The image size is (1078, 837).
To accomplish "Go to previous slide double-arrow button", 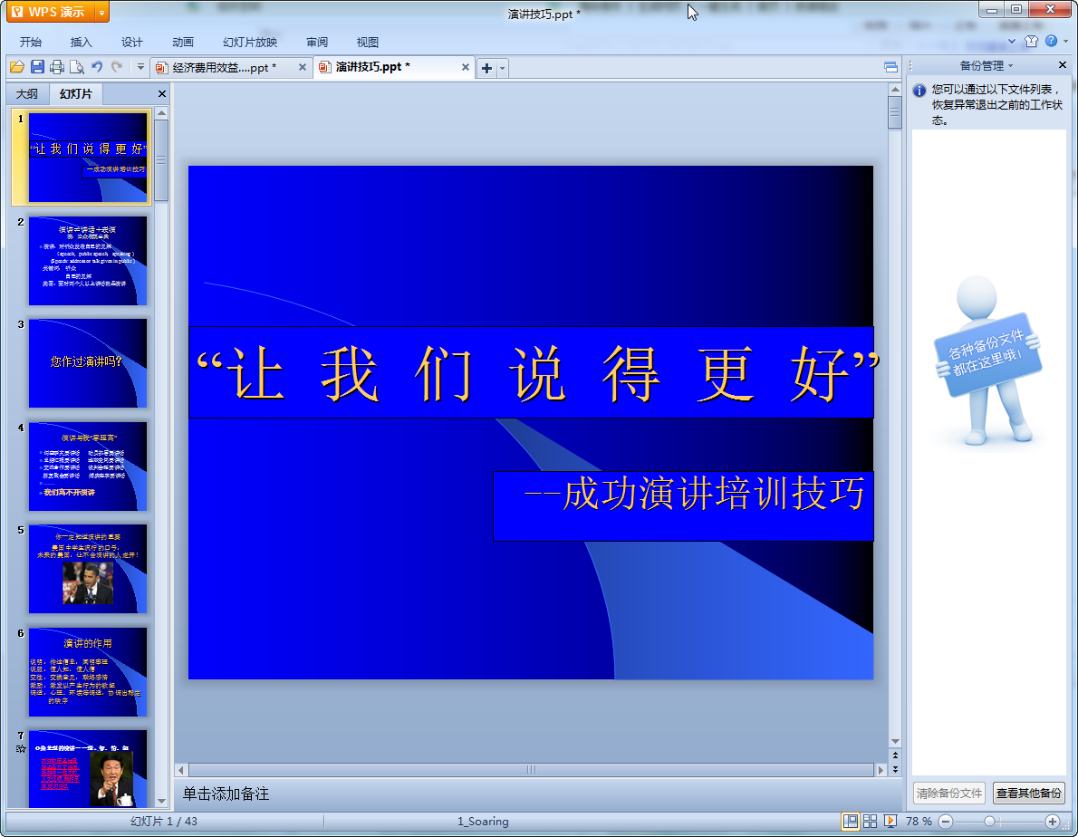I will click(x=895, y=755).
